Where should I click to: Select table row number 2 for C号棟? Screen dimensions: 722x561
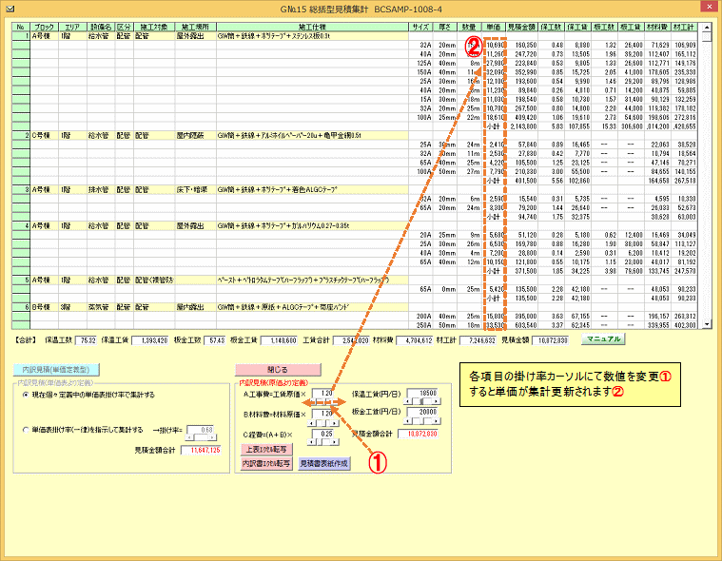18,136
